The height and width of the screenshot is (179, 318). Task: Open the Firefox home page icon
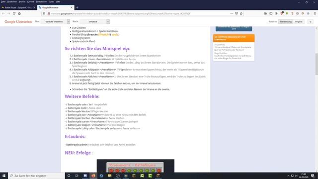tap(19, 13)
